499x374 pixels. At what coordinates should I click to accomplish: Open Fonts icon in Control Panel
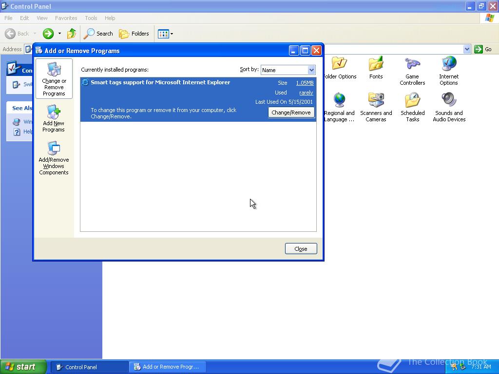376,68
